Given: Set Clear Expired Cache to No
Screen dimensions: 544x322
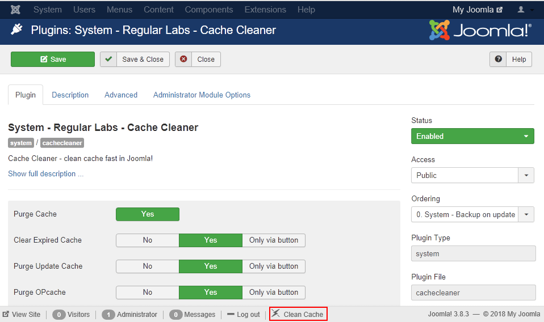Looking at the screenshot, I should (148, 240).
